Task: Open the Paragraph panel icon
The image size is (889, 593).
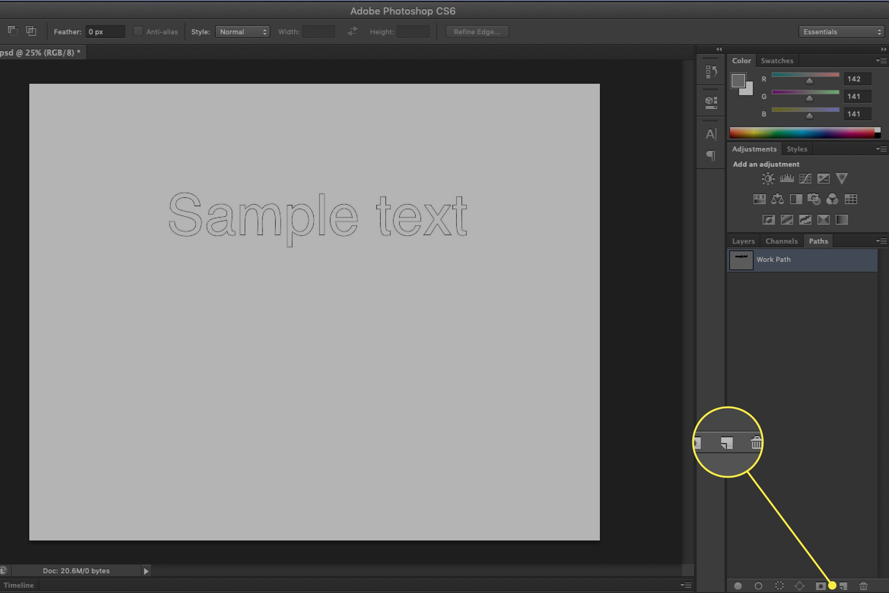Action: (x=711, y=155)
